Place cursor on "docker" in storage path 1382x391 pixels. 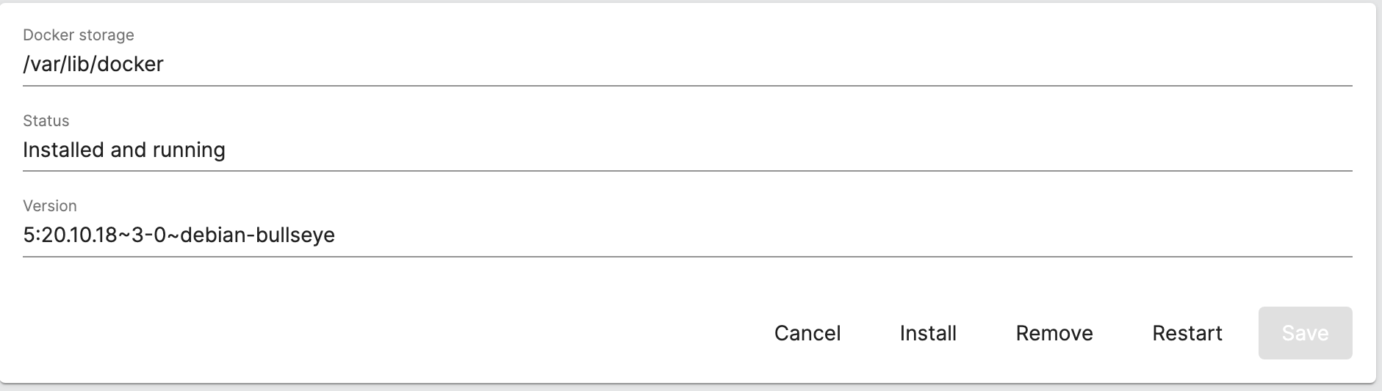point(130,65)
